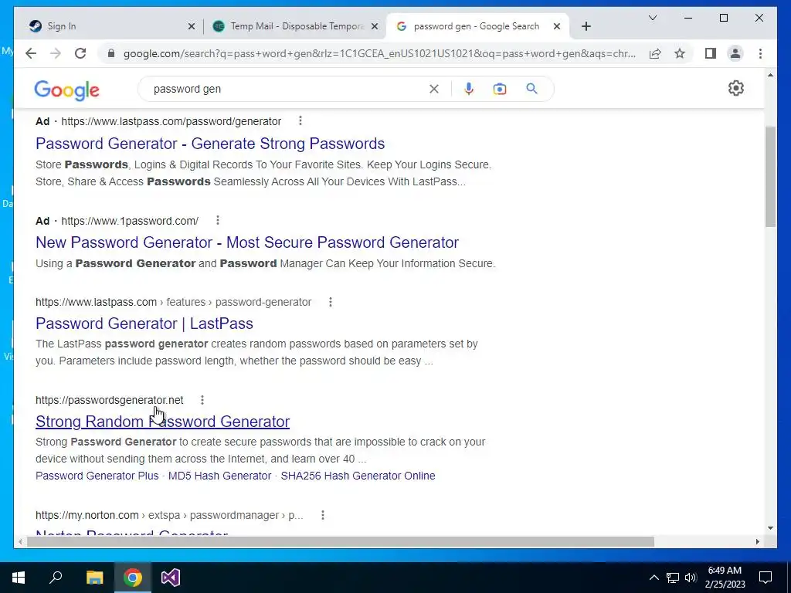Go back using the browser back arrow
This screenshot has height=593, width=791.
pyautogui.click(x=31, y=53)
